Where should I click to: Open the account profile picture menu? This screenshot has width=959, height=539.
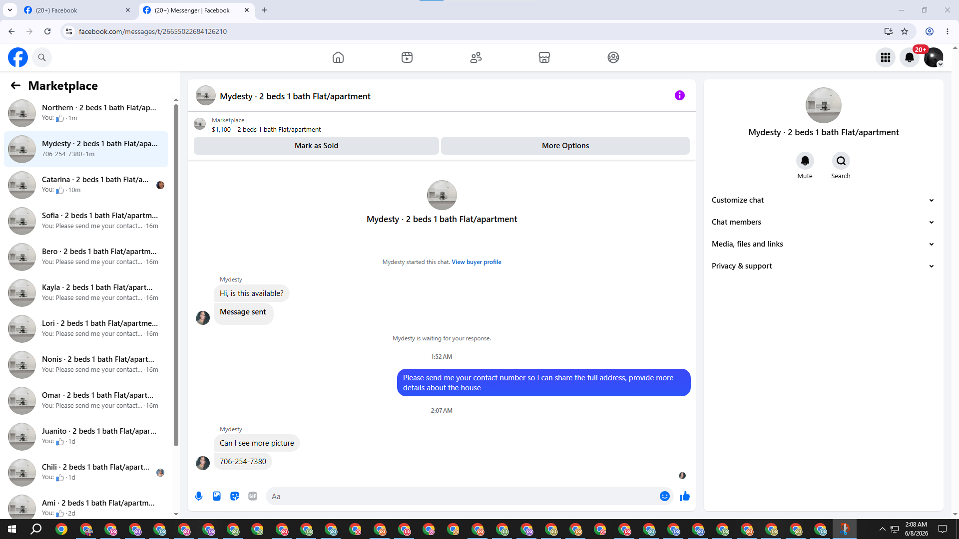pyautogui.click(x=934, y=57)
